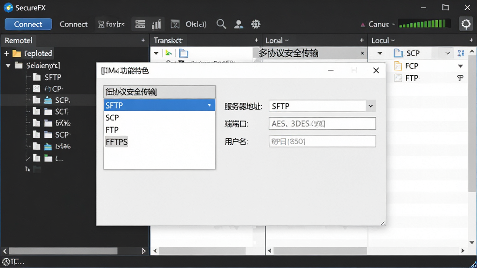Collapse the Selaienyd tree node
477x268 pixels.
point(8,65)
